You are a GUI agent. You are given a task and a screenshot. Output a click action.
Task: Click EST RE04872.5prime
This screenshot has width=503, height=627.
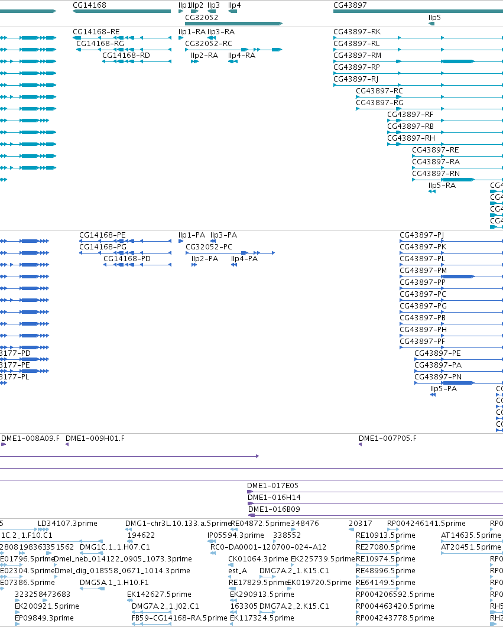[260, 524]
